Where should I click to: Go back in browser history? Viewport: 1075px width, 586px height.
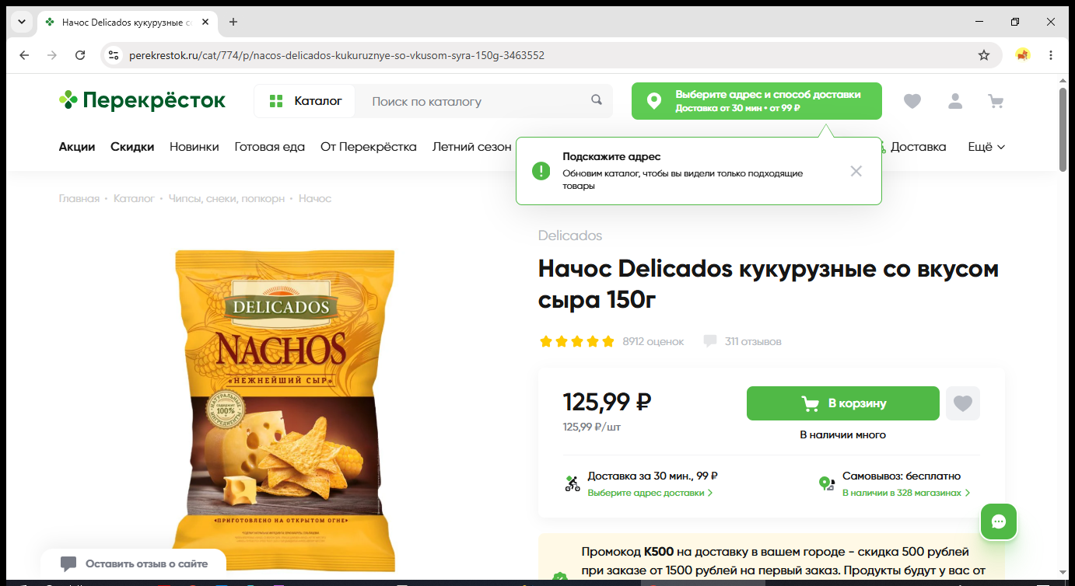click(24, 55)
